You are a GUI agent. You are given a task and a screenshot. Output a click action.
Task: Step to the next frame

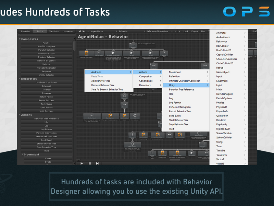pos(97,163)
